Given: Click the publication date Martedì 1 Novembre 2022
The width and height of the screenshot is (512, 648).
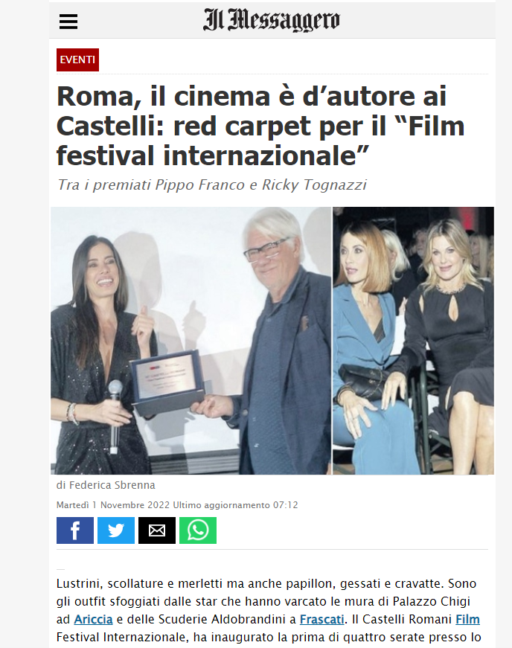Looking at the screenshot, I should [113, 505].
